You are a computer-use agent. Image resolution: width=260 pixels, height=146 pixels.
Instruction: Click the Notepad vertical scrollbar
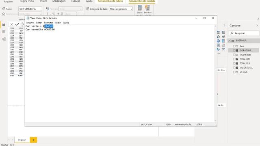[x=215, y=73]
